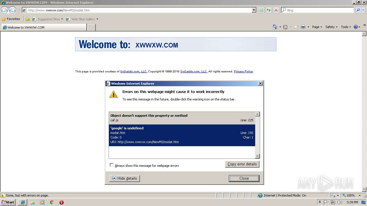367x206 pixels.
Task: Click the Home icon in command bar
Action: pyautogui.click(x=275, y=27)
